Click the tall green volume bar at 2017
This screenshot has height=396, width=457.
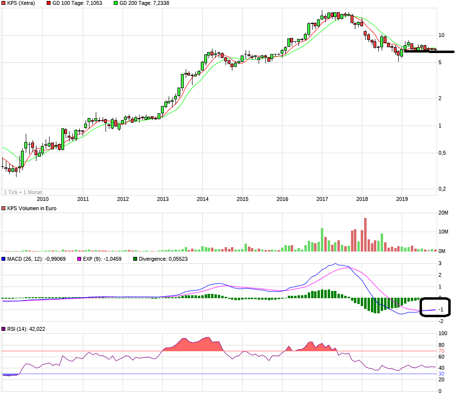pyautogui.click(x=322, y=240)
